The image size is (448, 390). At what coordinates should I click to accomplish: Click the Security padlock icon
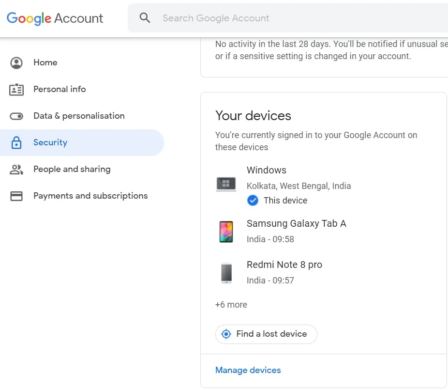point(16,142)
